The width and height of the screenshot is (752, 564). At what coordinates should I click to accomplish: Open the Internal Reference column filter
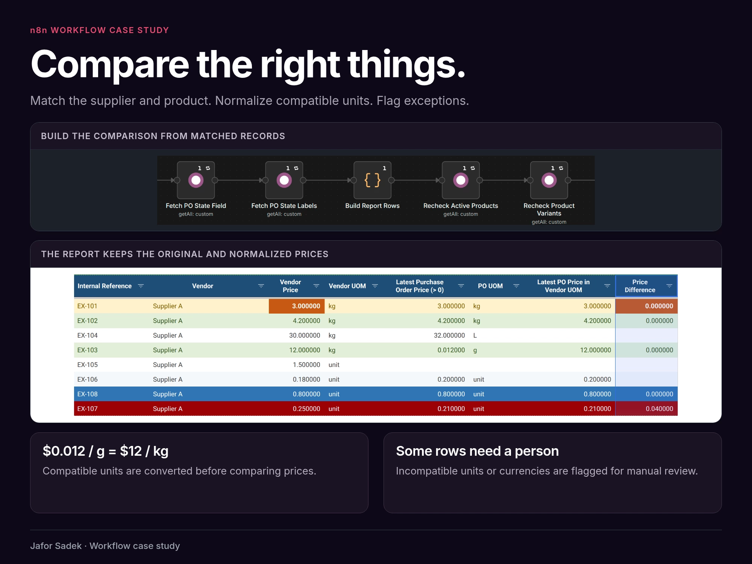pyautogui.click(x=141, y=286)
